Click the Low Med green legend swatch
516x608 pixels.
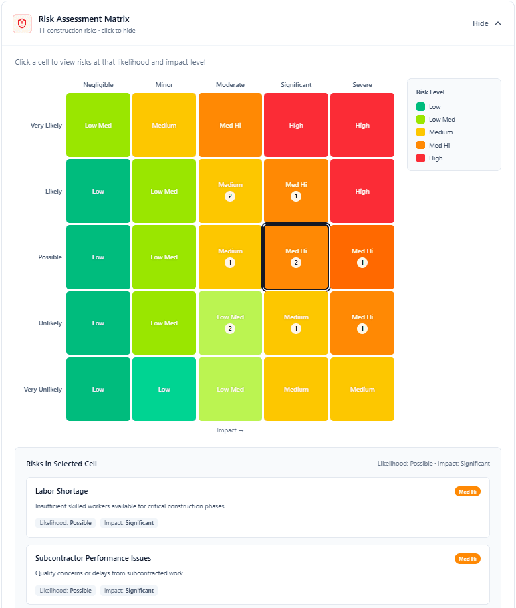pos(419,119)
